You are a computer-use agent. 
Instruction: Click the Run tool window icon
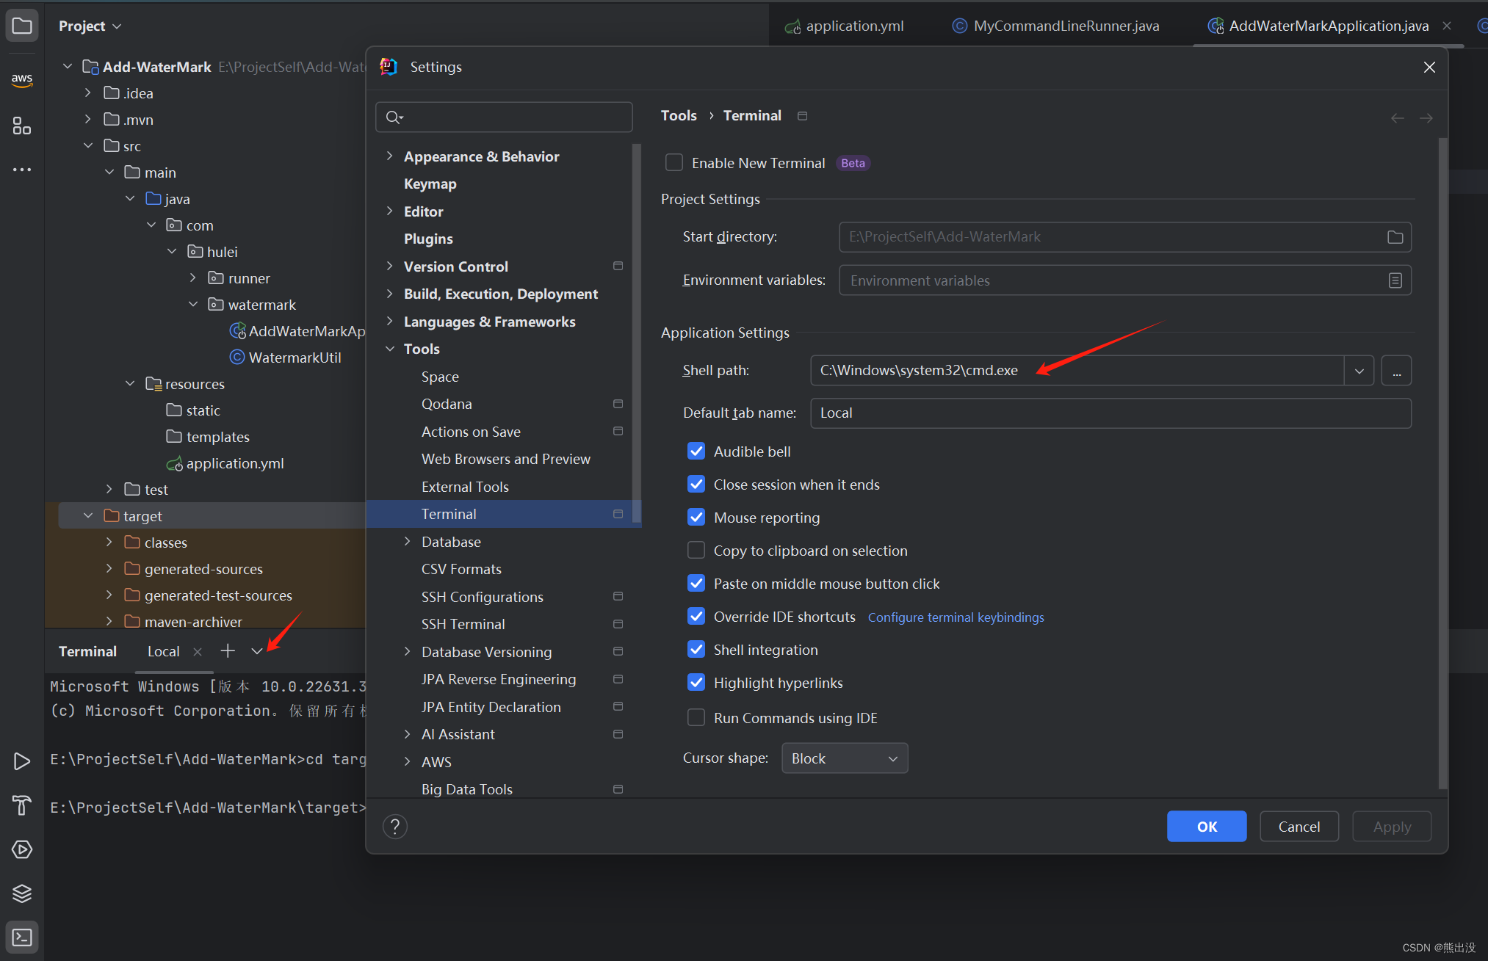22,761
